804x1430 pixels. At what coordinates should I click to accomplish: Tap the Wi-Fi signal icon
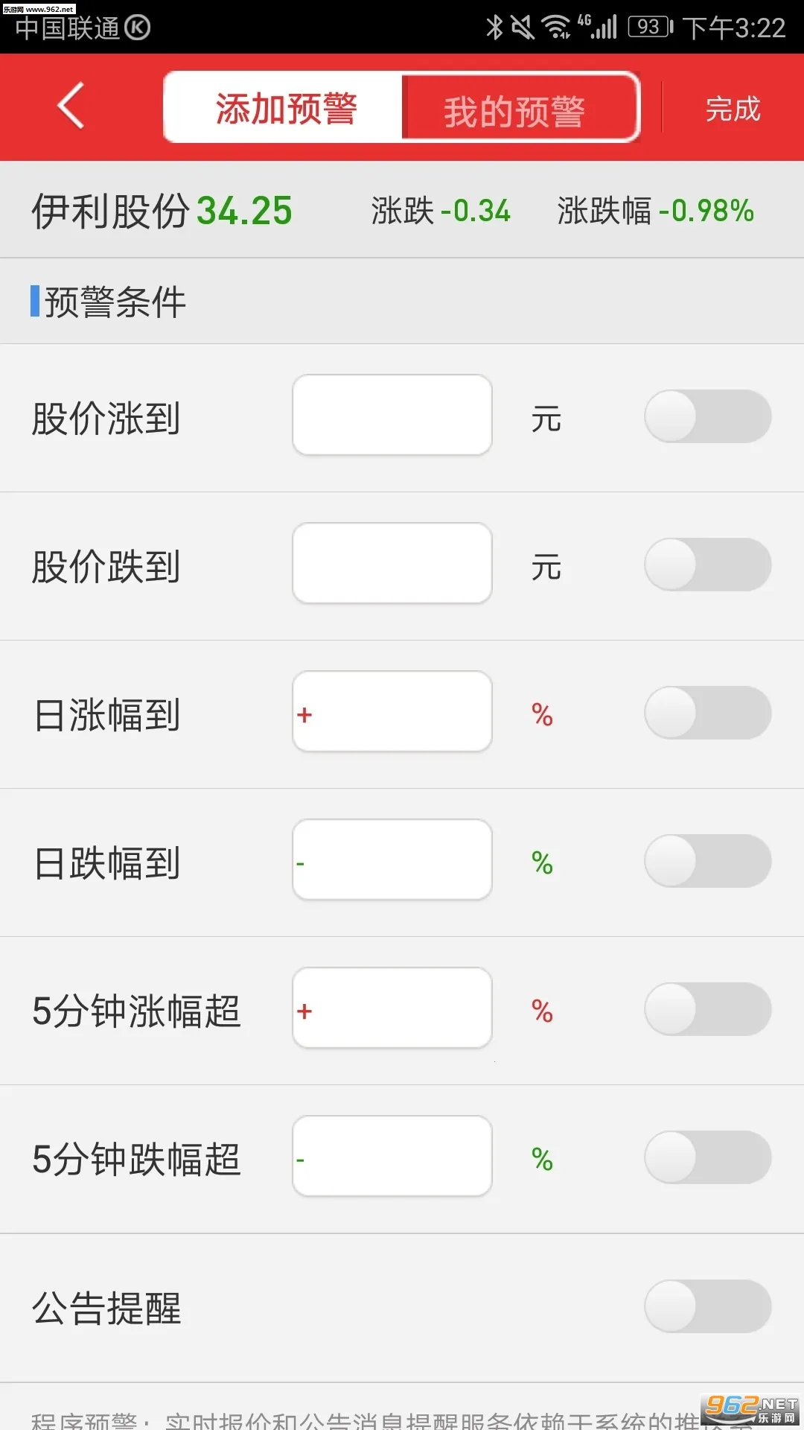click(556, 28)
